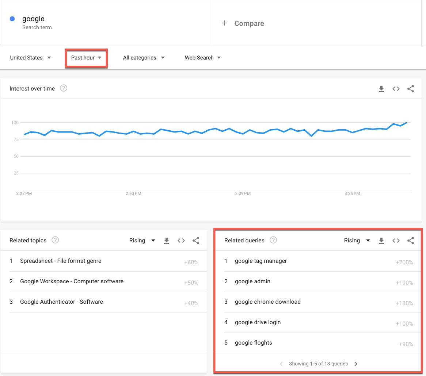This screenshot has width=426, height=376.
Task: Open Rising dropdown in Related topics
Action: 142,241
